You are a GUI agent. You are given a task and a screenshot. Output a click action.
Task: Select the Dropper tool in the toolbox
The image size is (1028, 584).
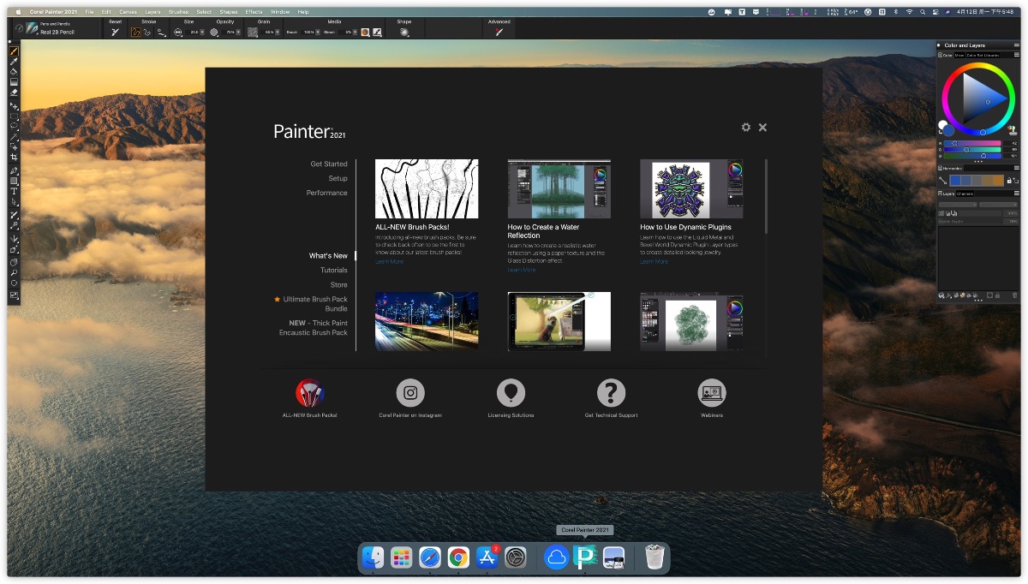point(14,61)
